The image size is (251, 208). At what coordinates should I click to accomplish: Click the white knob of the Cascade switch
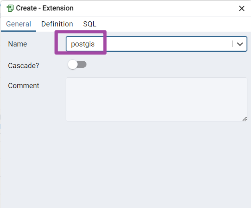pyautogui.click(x=72, y=65)
